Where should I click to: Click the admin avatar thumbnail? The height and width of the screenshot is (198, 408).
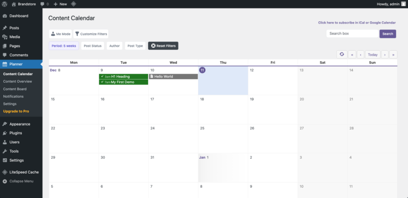(403, 4)
